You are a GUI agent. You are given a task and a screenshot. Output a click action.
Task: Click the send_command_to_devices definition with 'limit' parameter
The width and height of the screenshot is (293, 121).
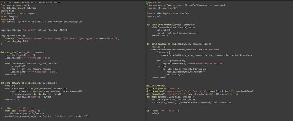[x=179, y=44]
